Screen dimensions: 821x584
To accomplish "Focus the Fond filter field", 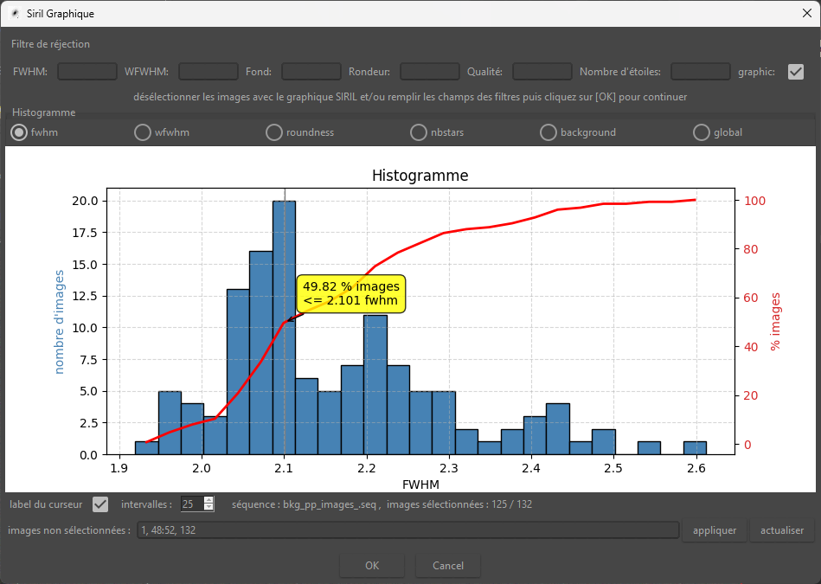I will click(311, 71).
